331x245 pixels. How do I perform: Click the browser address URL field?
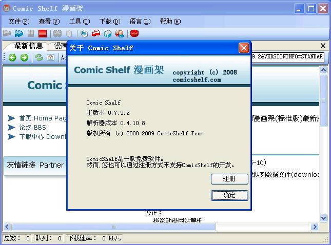287,57
